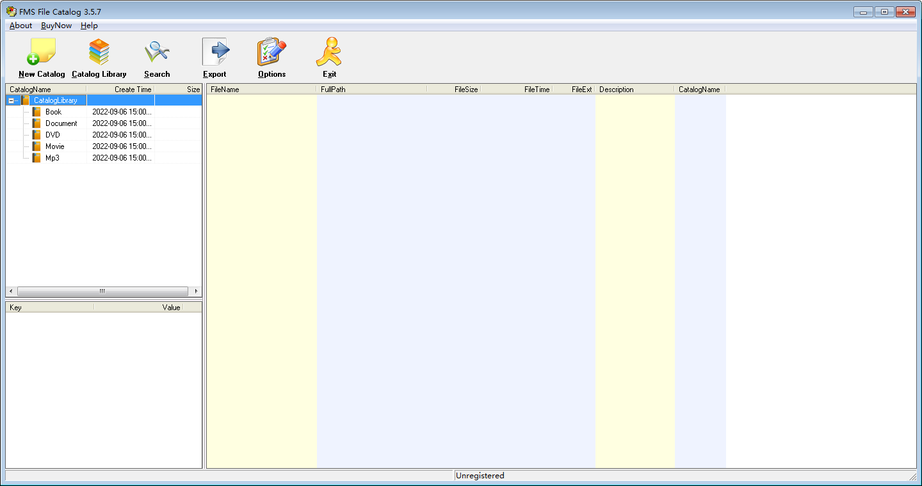Select the Movie catalog entry
The width and height of the screenshot is (922, 486).
click(54, 146)
